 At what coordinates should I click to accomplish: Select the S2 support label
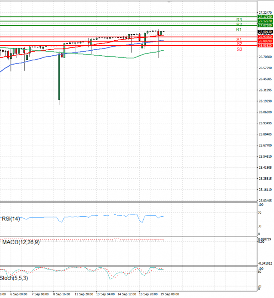click(239, 43)
